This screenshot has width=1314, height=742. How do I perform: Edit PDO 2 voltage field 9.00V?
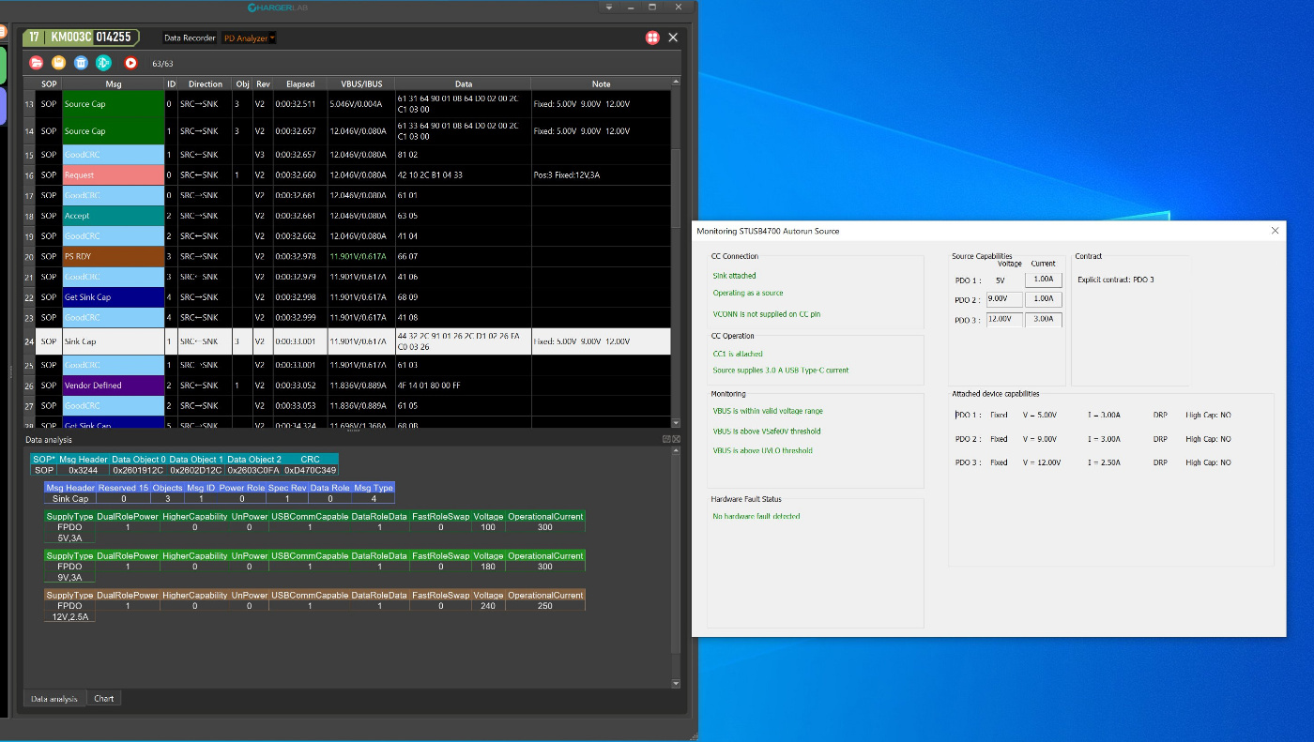click(x=1002, y=299)
